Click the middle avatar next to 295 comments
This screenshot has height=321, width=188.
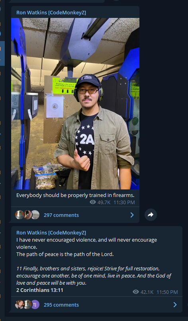[x=27, y=305]
